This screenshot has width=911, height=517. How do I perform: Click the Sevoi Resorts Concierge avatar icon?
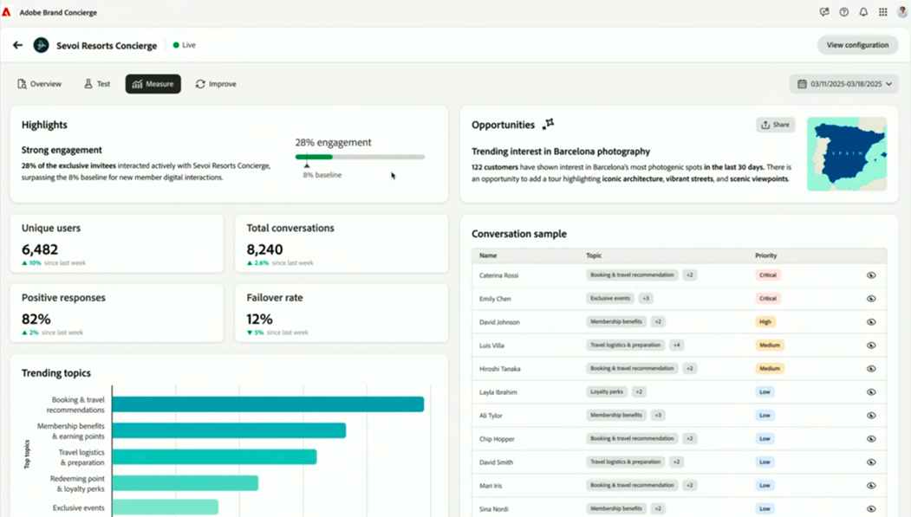[42, 45]
